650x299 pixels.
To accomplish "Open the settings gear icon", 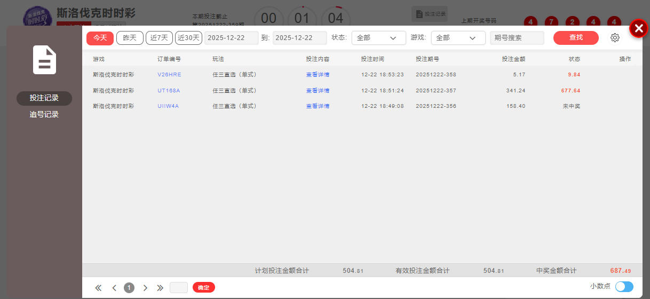I will click(x=615, y=38).
